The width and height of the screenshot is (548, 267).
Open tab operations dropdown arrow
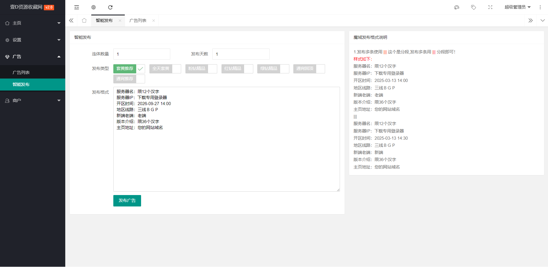click(x=543, y=21)
